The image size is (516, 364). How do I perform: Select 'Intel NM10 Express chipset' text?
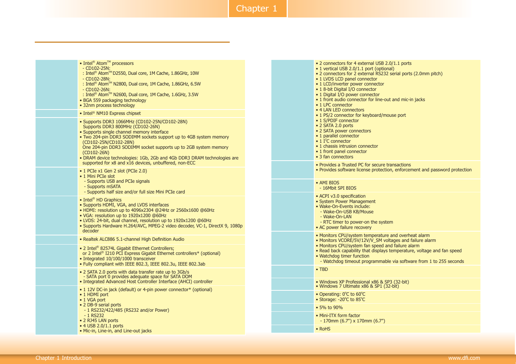[112, 113]
